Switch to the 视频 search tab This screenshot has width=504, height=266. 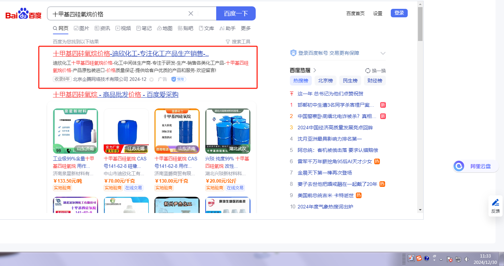click(123, 28)
